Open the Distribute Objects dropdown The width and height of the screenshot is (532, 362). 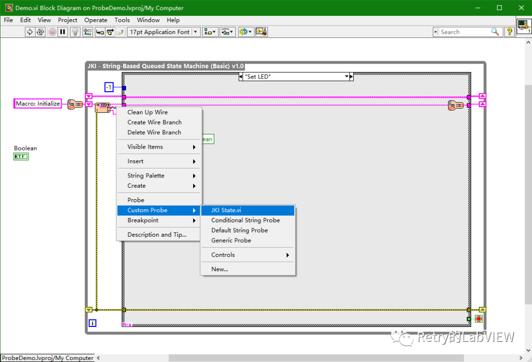click(227, 32)
